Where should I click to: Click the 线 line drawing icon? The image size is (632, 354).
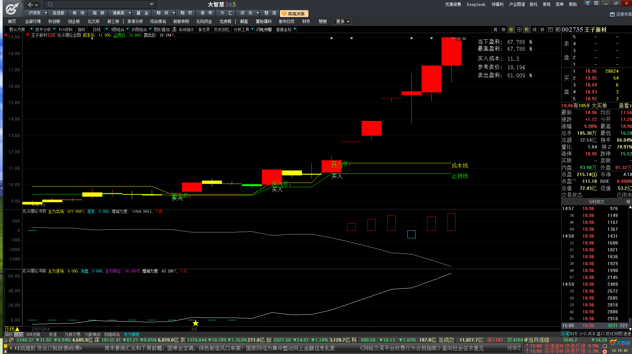coord(535,29)
